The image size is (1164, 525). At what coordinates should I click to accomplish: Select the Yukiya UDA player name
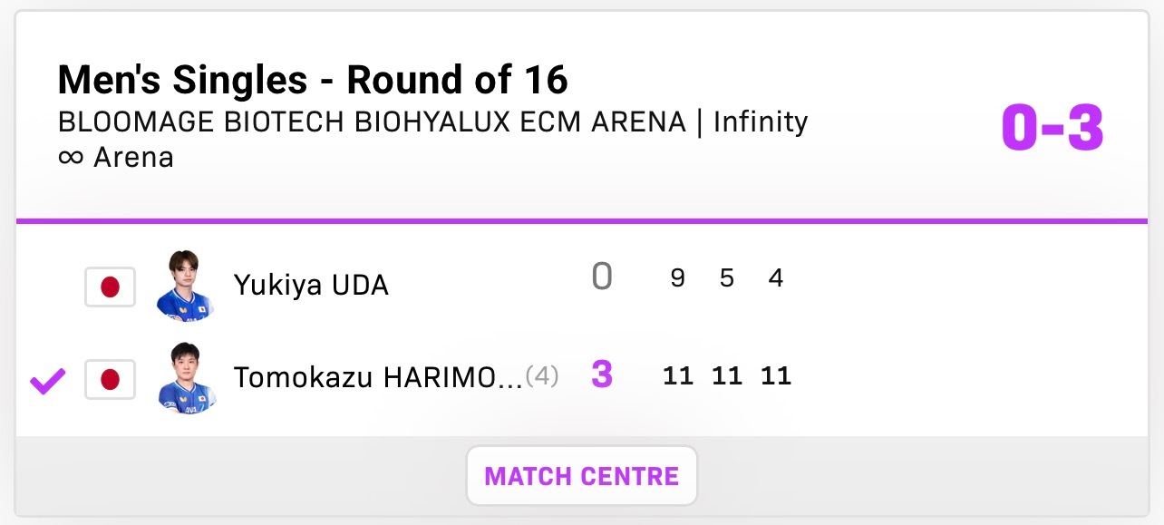coord(311,286)
